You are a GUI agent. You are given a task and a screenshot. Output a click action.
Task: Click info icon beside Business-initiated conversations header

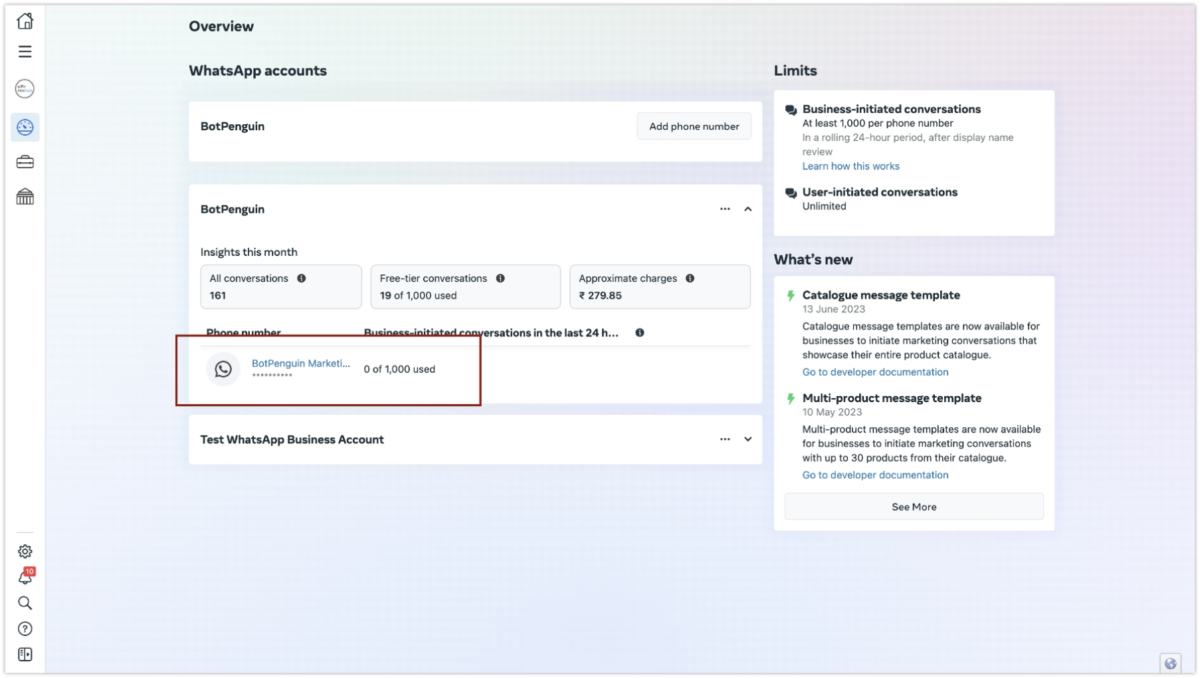tap(640, 333)
